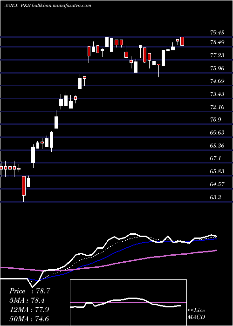Click the Price : 78.7 readout
This screenshot has width=233, height=326.
tap(30, 291)
